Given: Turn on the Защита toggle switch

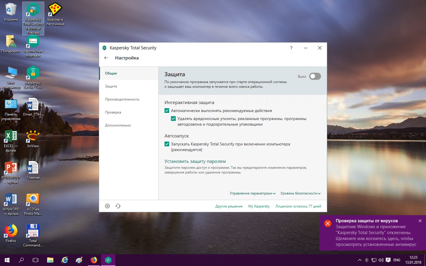Looking at the screenshot, I should point(315,76).
